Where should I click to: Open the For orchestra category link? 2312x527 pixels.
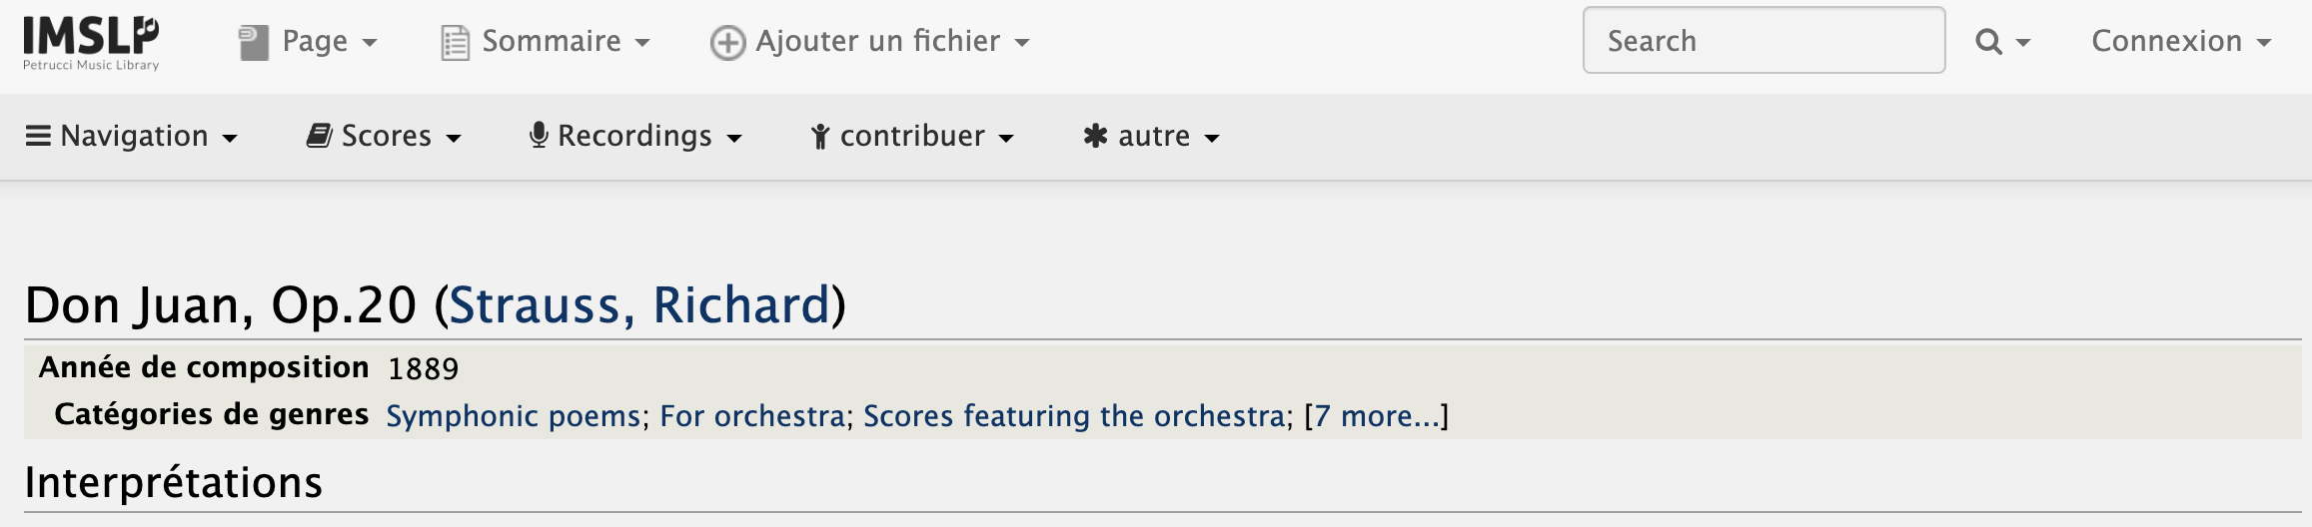(752, 415)
